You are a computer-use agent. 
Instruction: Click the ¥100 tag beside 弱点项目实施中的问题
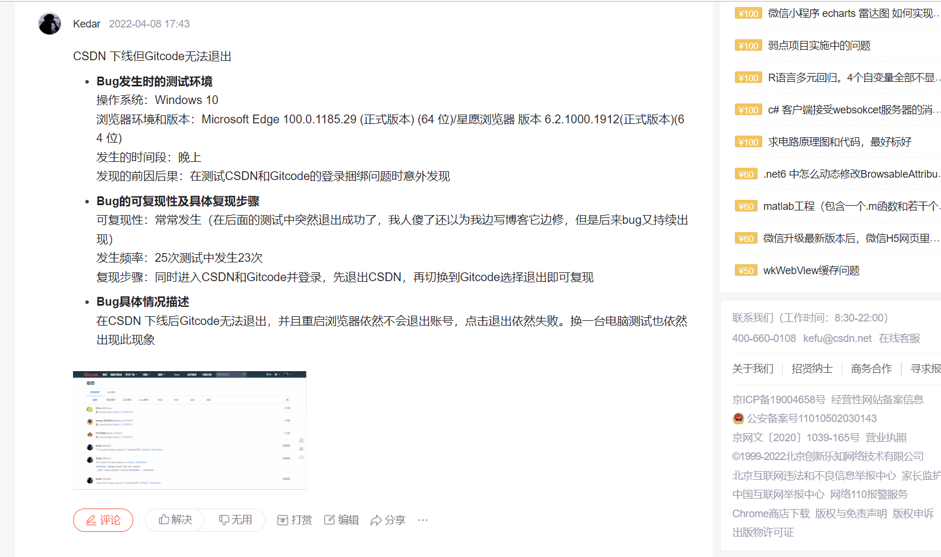click(x=748, y=45)
